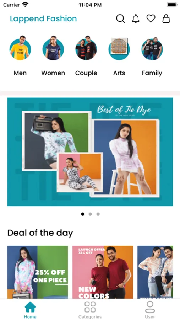Open the Best of Tie Dye banner
The width and height of the screenshot is (180, 320).
(90, 152)
